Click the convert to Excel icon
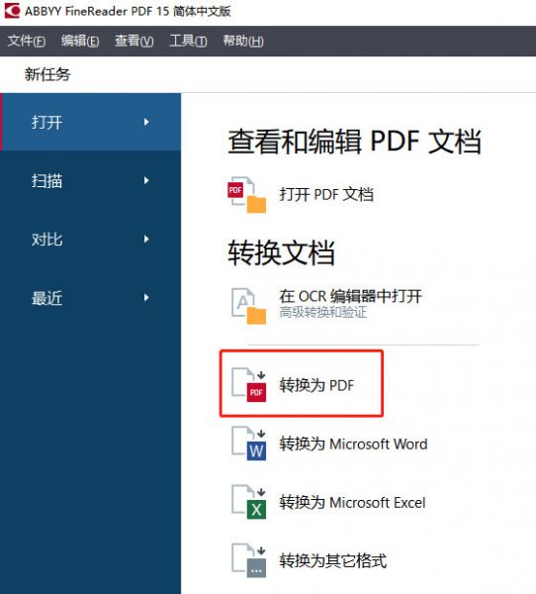Image resolution: width=536 pixels, height=594 pixels. coord(248,502)
